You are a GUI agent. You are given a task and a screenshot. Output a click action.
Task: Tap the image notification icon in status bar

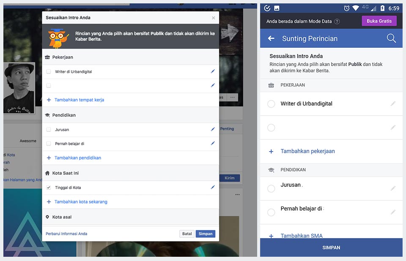pos(277,8)
